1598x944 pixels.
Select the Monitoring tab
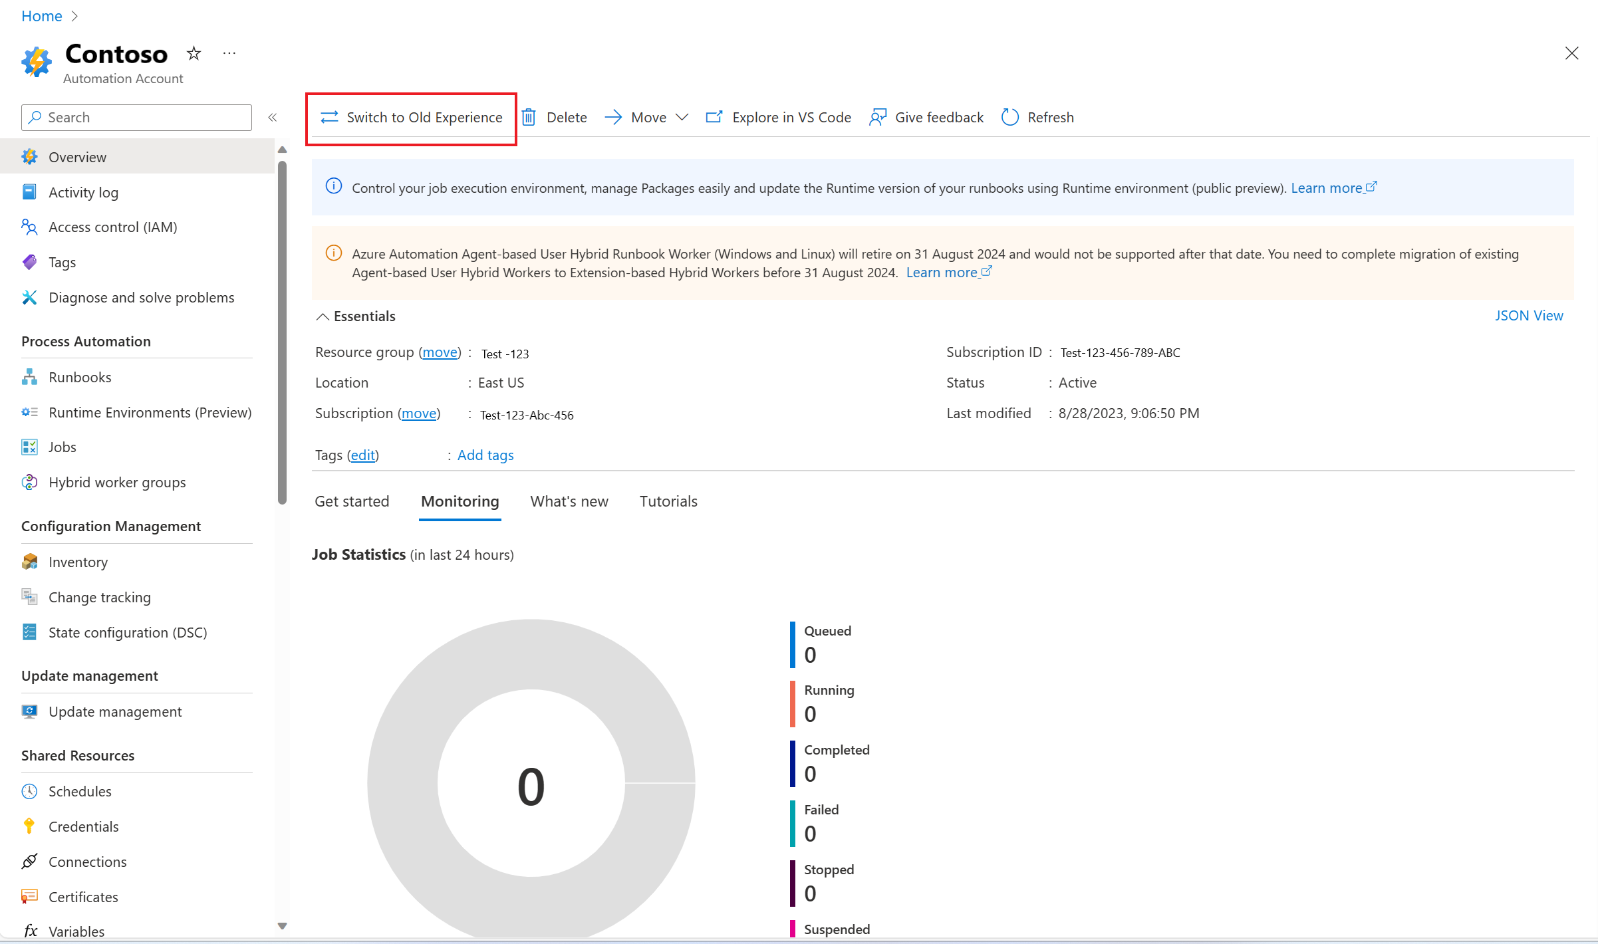(x=460, y=501)
